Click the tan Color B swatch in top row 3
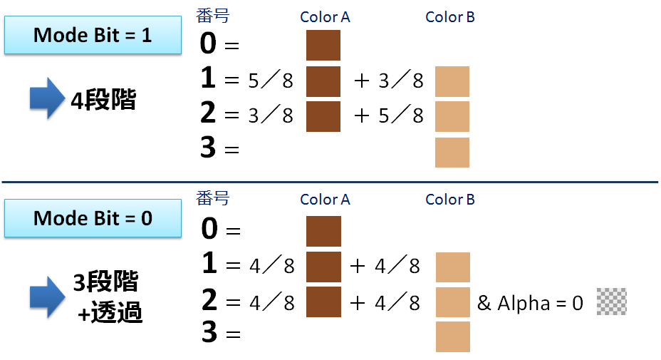 452,153
